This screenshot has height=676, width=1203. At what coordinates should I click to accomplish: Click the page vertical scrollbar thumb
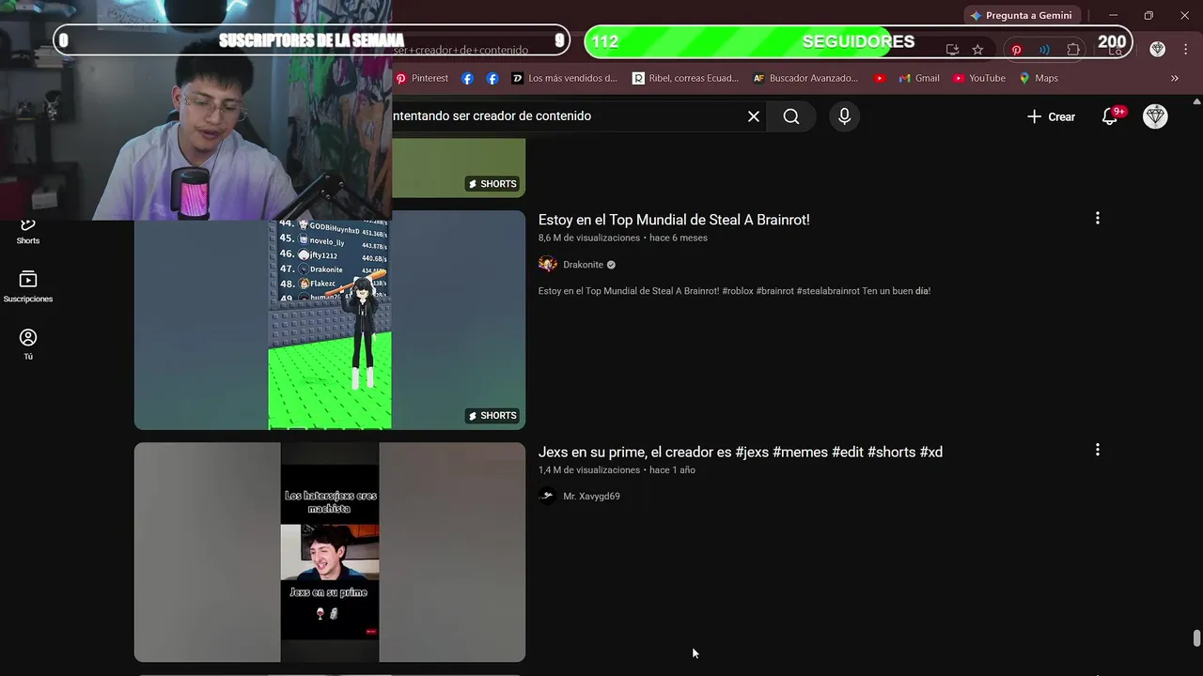(x=1196, y=638)
